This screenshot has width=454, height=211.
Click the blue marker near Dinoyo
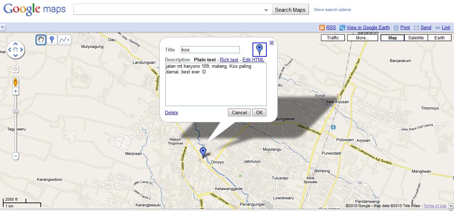[x=203, y=152]
